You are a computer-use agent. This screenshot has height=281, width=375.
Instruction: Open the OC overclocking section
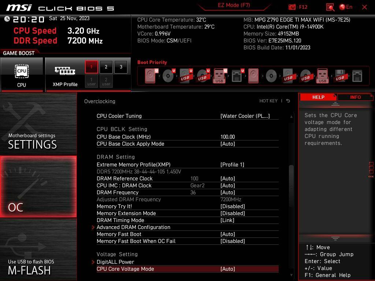tap(38, 187)
